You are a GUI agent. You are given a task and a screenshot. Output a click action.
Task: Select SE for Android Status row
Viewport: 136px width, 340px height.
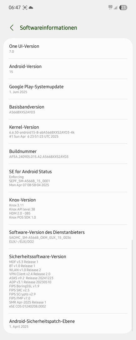tap(68, 178)
